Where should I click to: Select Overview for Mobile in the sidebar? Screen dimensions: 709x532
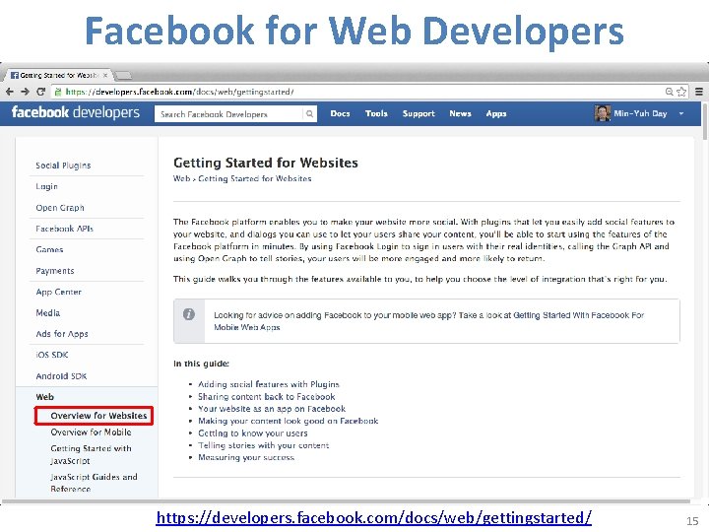(91, 432)
